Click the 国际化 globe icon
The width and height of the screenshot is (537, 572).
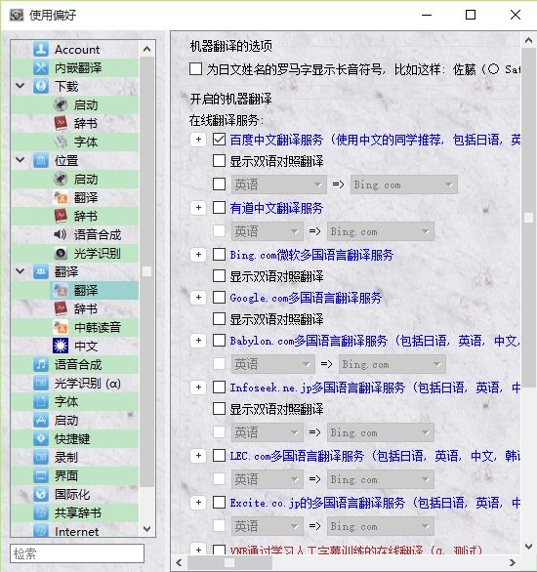(40, 494)
